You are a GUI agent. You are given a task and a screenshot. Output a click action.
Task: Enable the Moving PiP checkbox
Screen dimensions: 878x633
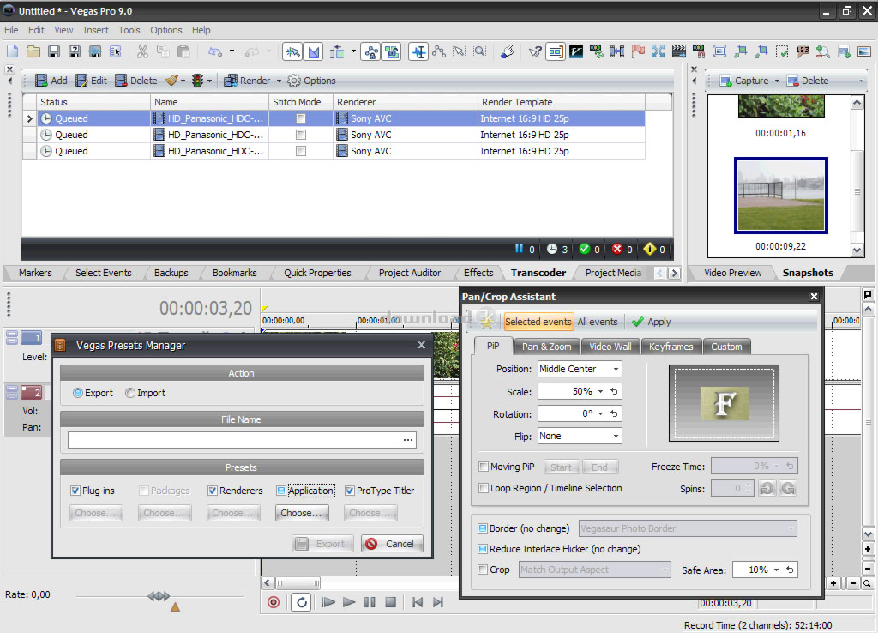tap(484, 467)
